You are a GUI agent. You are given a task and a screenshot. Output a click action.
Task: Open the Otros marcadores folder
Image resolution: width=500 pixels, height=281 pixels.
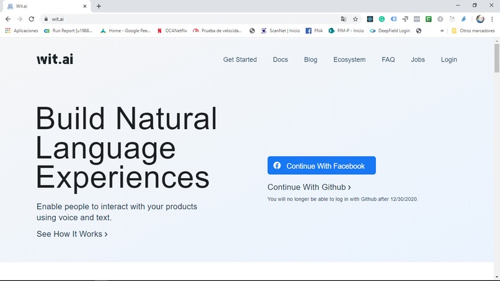point(473,30)
